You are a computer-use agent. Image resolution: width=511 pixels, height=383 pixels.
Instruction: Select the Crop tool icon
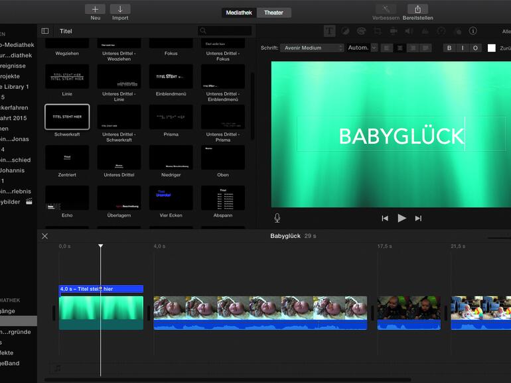(x=377, y=31)
